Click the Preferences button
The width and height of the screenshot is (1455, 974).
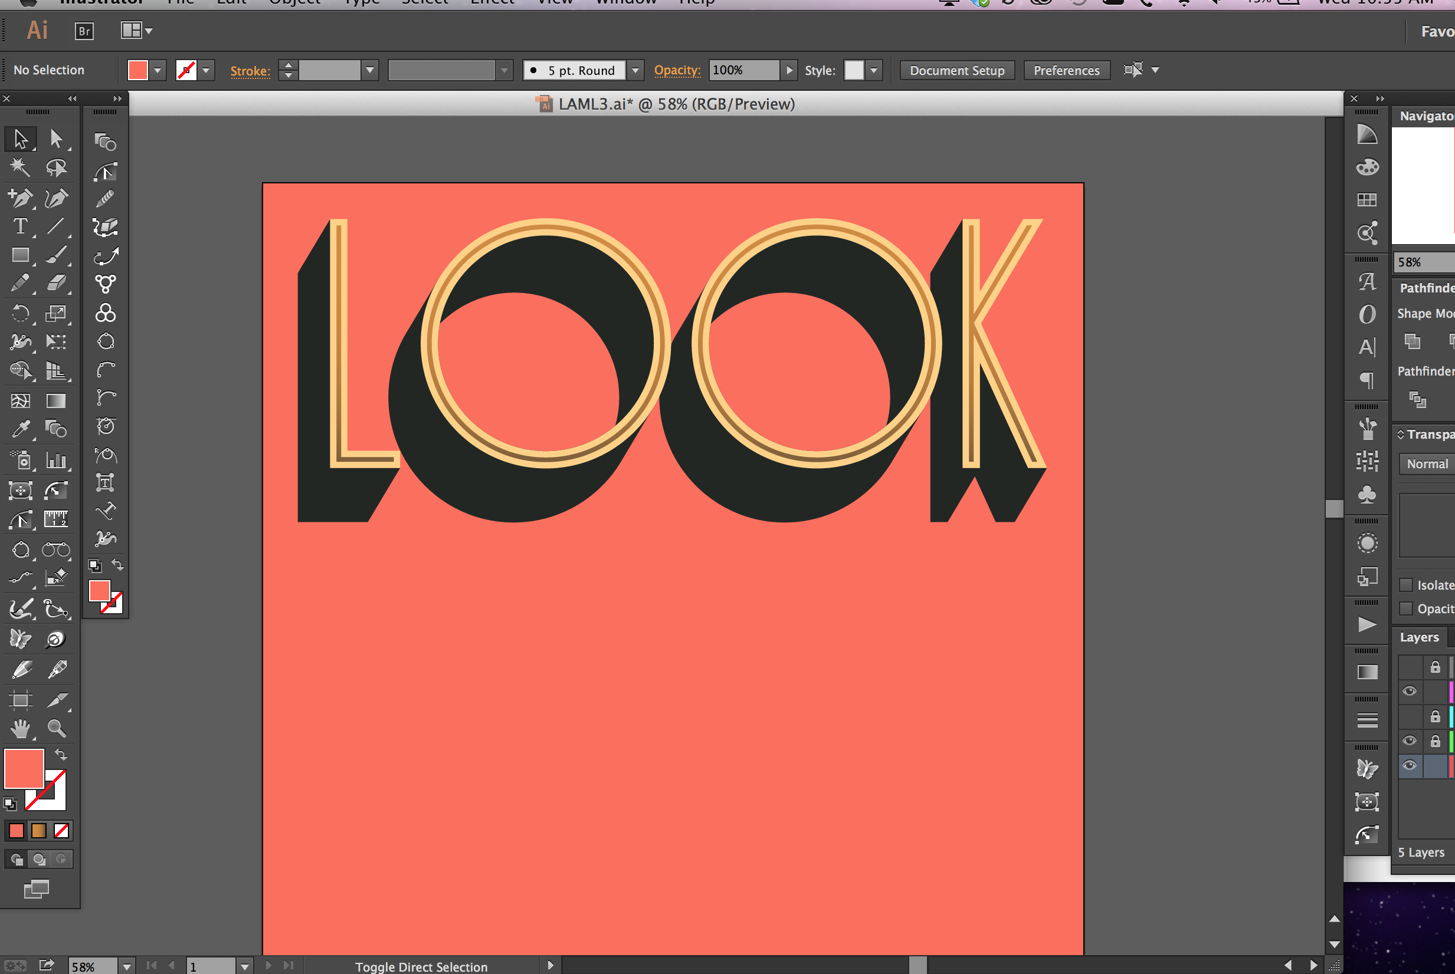point(1067,70)
